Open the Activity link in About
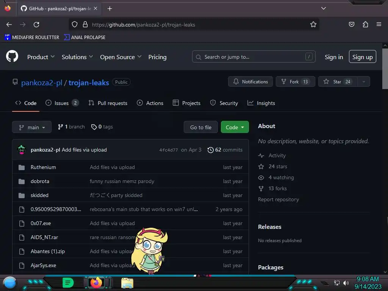The image size is (388, 291). (272, 155)
